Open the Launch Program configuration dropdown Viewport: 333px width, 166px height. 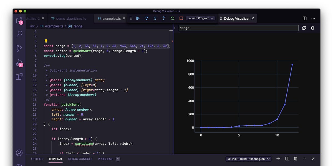pos(201,18)
